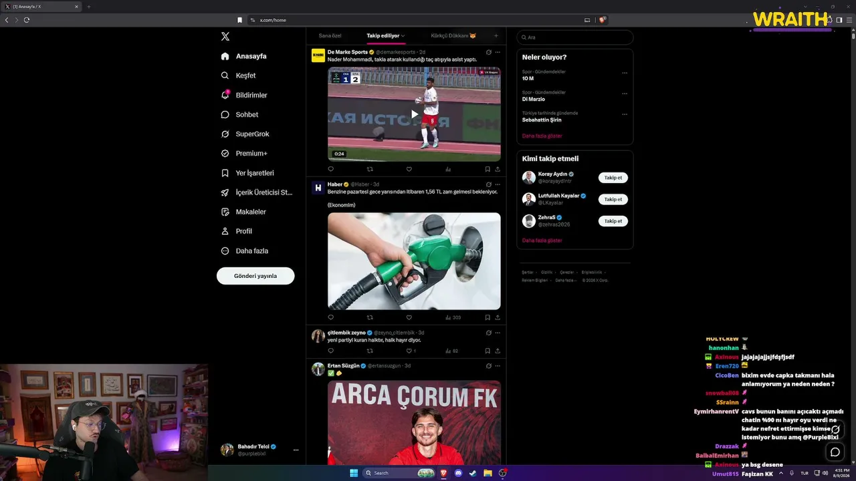The image size is (856, 481).
Task: Open the Haber account avatar
Action: [318, 188]
